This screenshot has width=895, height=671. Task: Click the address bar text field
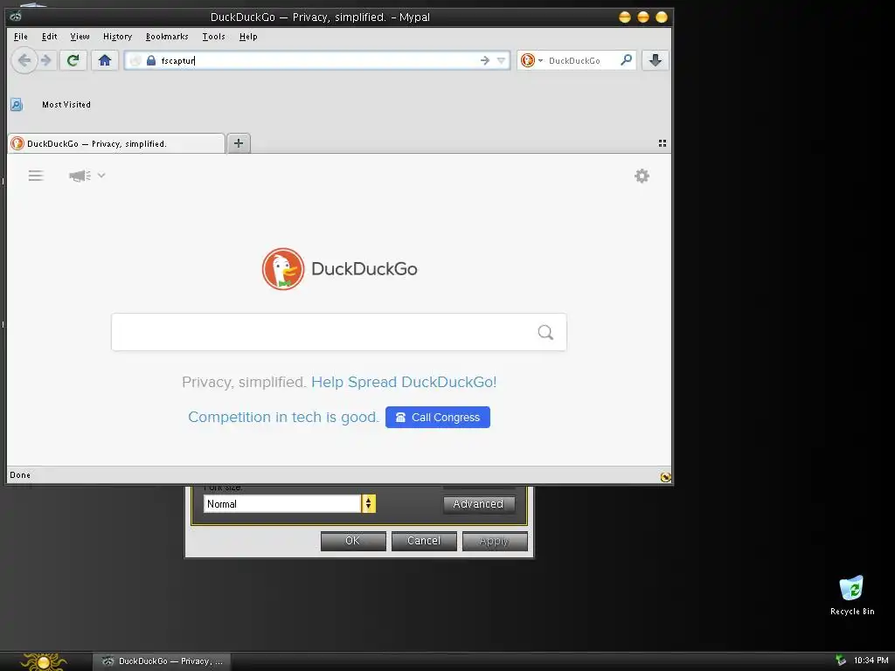coord(317,60)
